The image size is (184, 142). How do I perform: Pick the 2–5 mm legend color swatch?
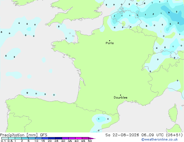[x=25, y=138]
